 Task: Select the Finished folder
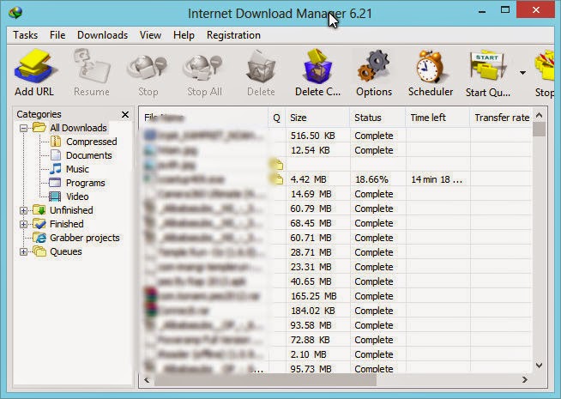coord(67,224)
